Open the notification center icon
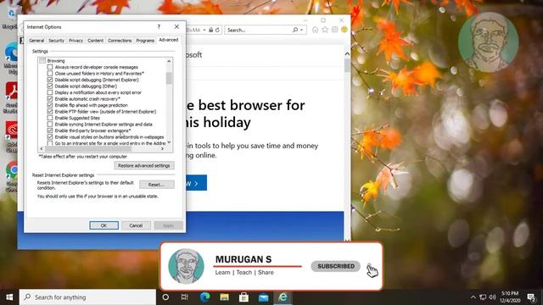543x305 pixels. [532, 297]
